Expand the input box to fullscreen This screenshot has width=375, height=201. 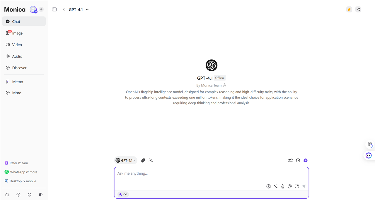[x=297, y=186]
